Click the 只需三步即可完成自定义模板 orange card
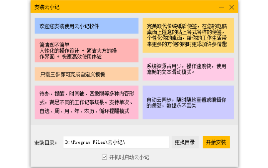 pos(86,74)
